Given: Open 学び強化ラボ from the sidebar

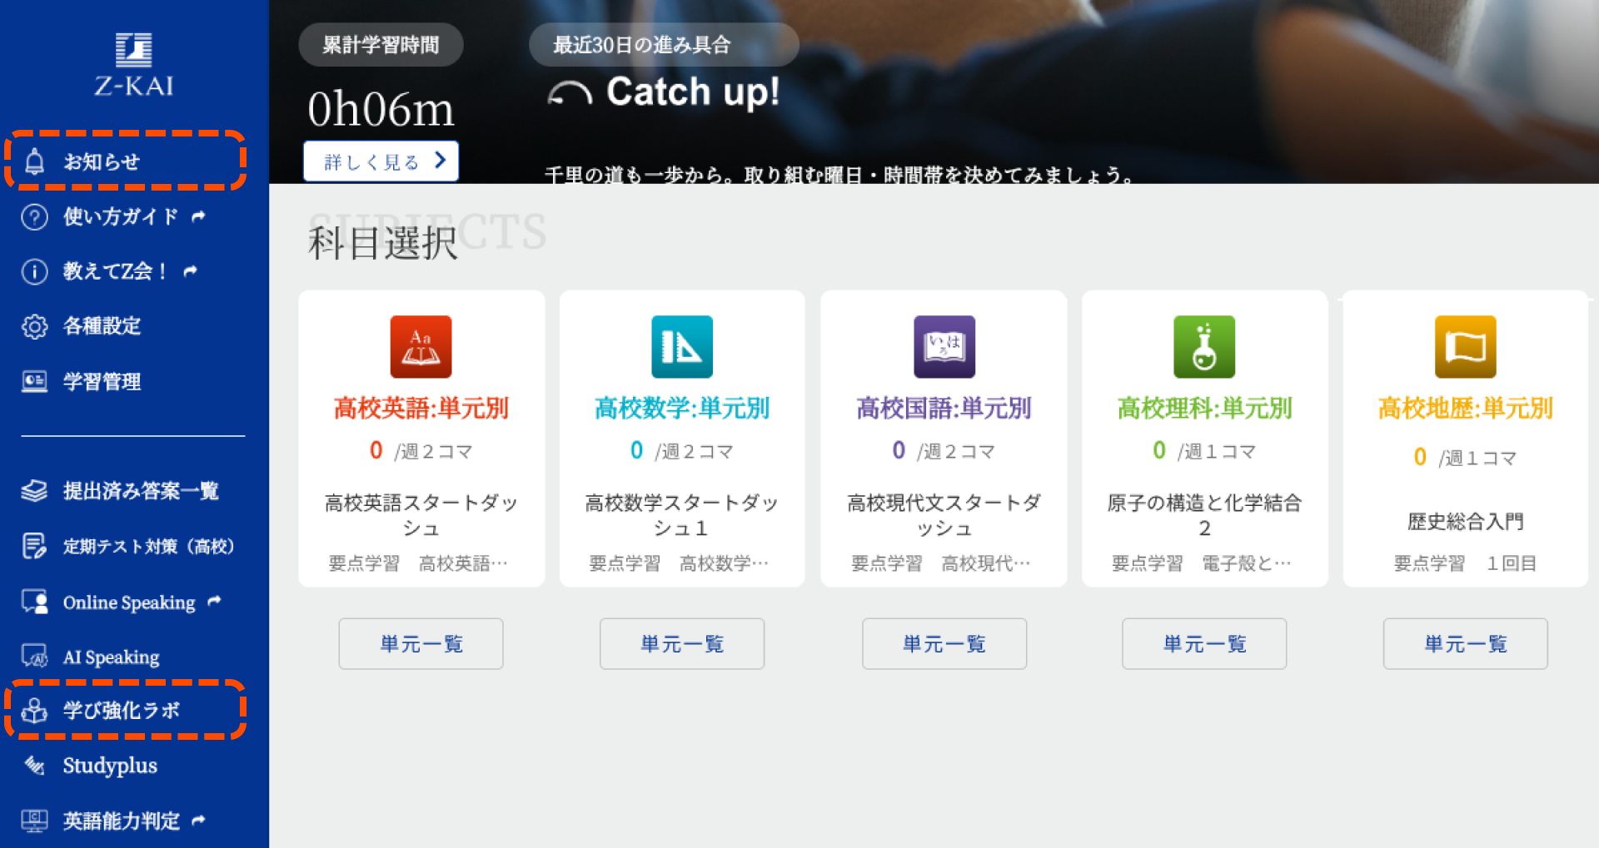Looking at the screenshot, I should [122, 711].
